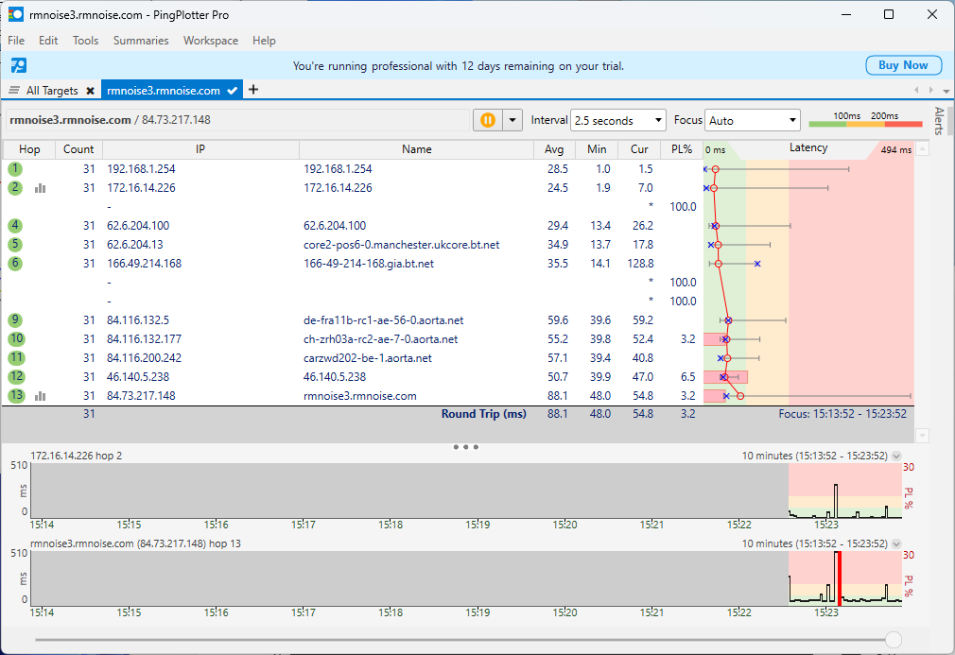The width and height of the screenshot is (955, 655).
Task: Click the Cur column header
Action: point(639,149)
